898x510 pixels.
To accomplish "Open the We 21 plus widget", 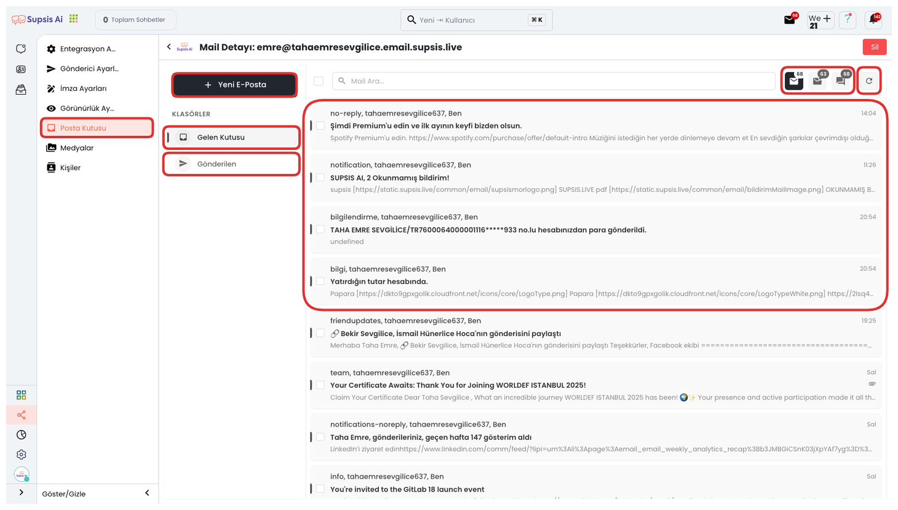I will pos(820,20).
